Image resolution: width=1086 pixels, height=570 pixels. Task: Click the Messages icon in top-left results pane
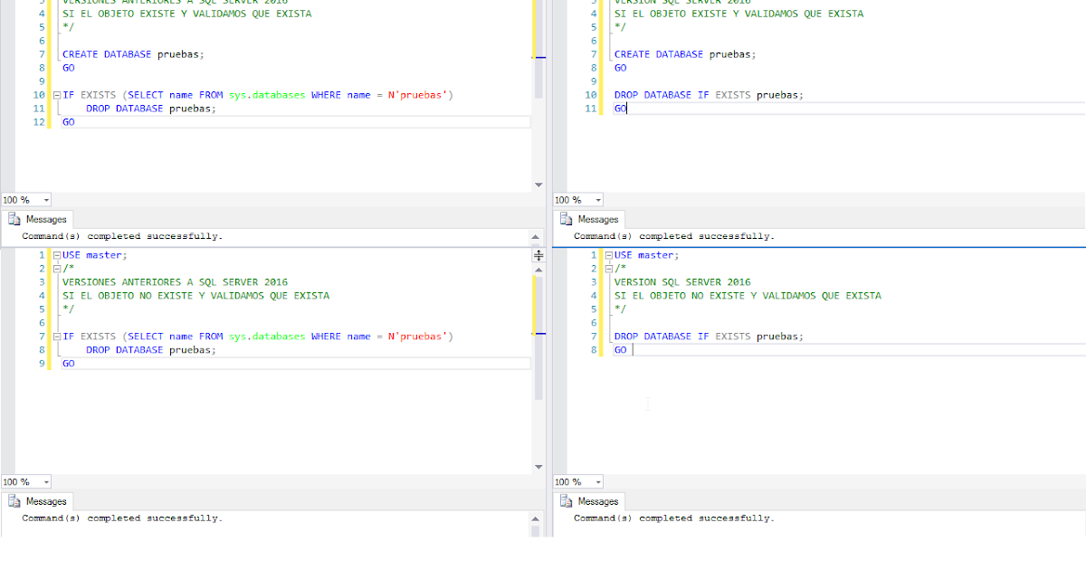coord(14,218)
